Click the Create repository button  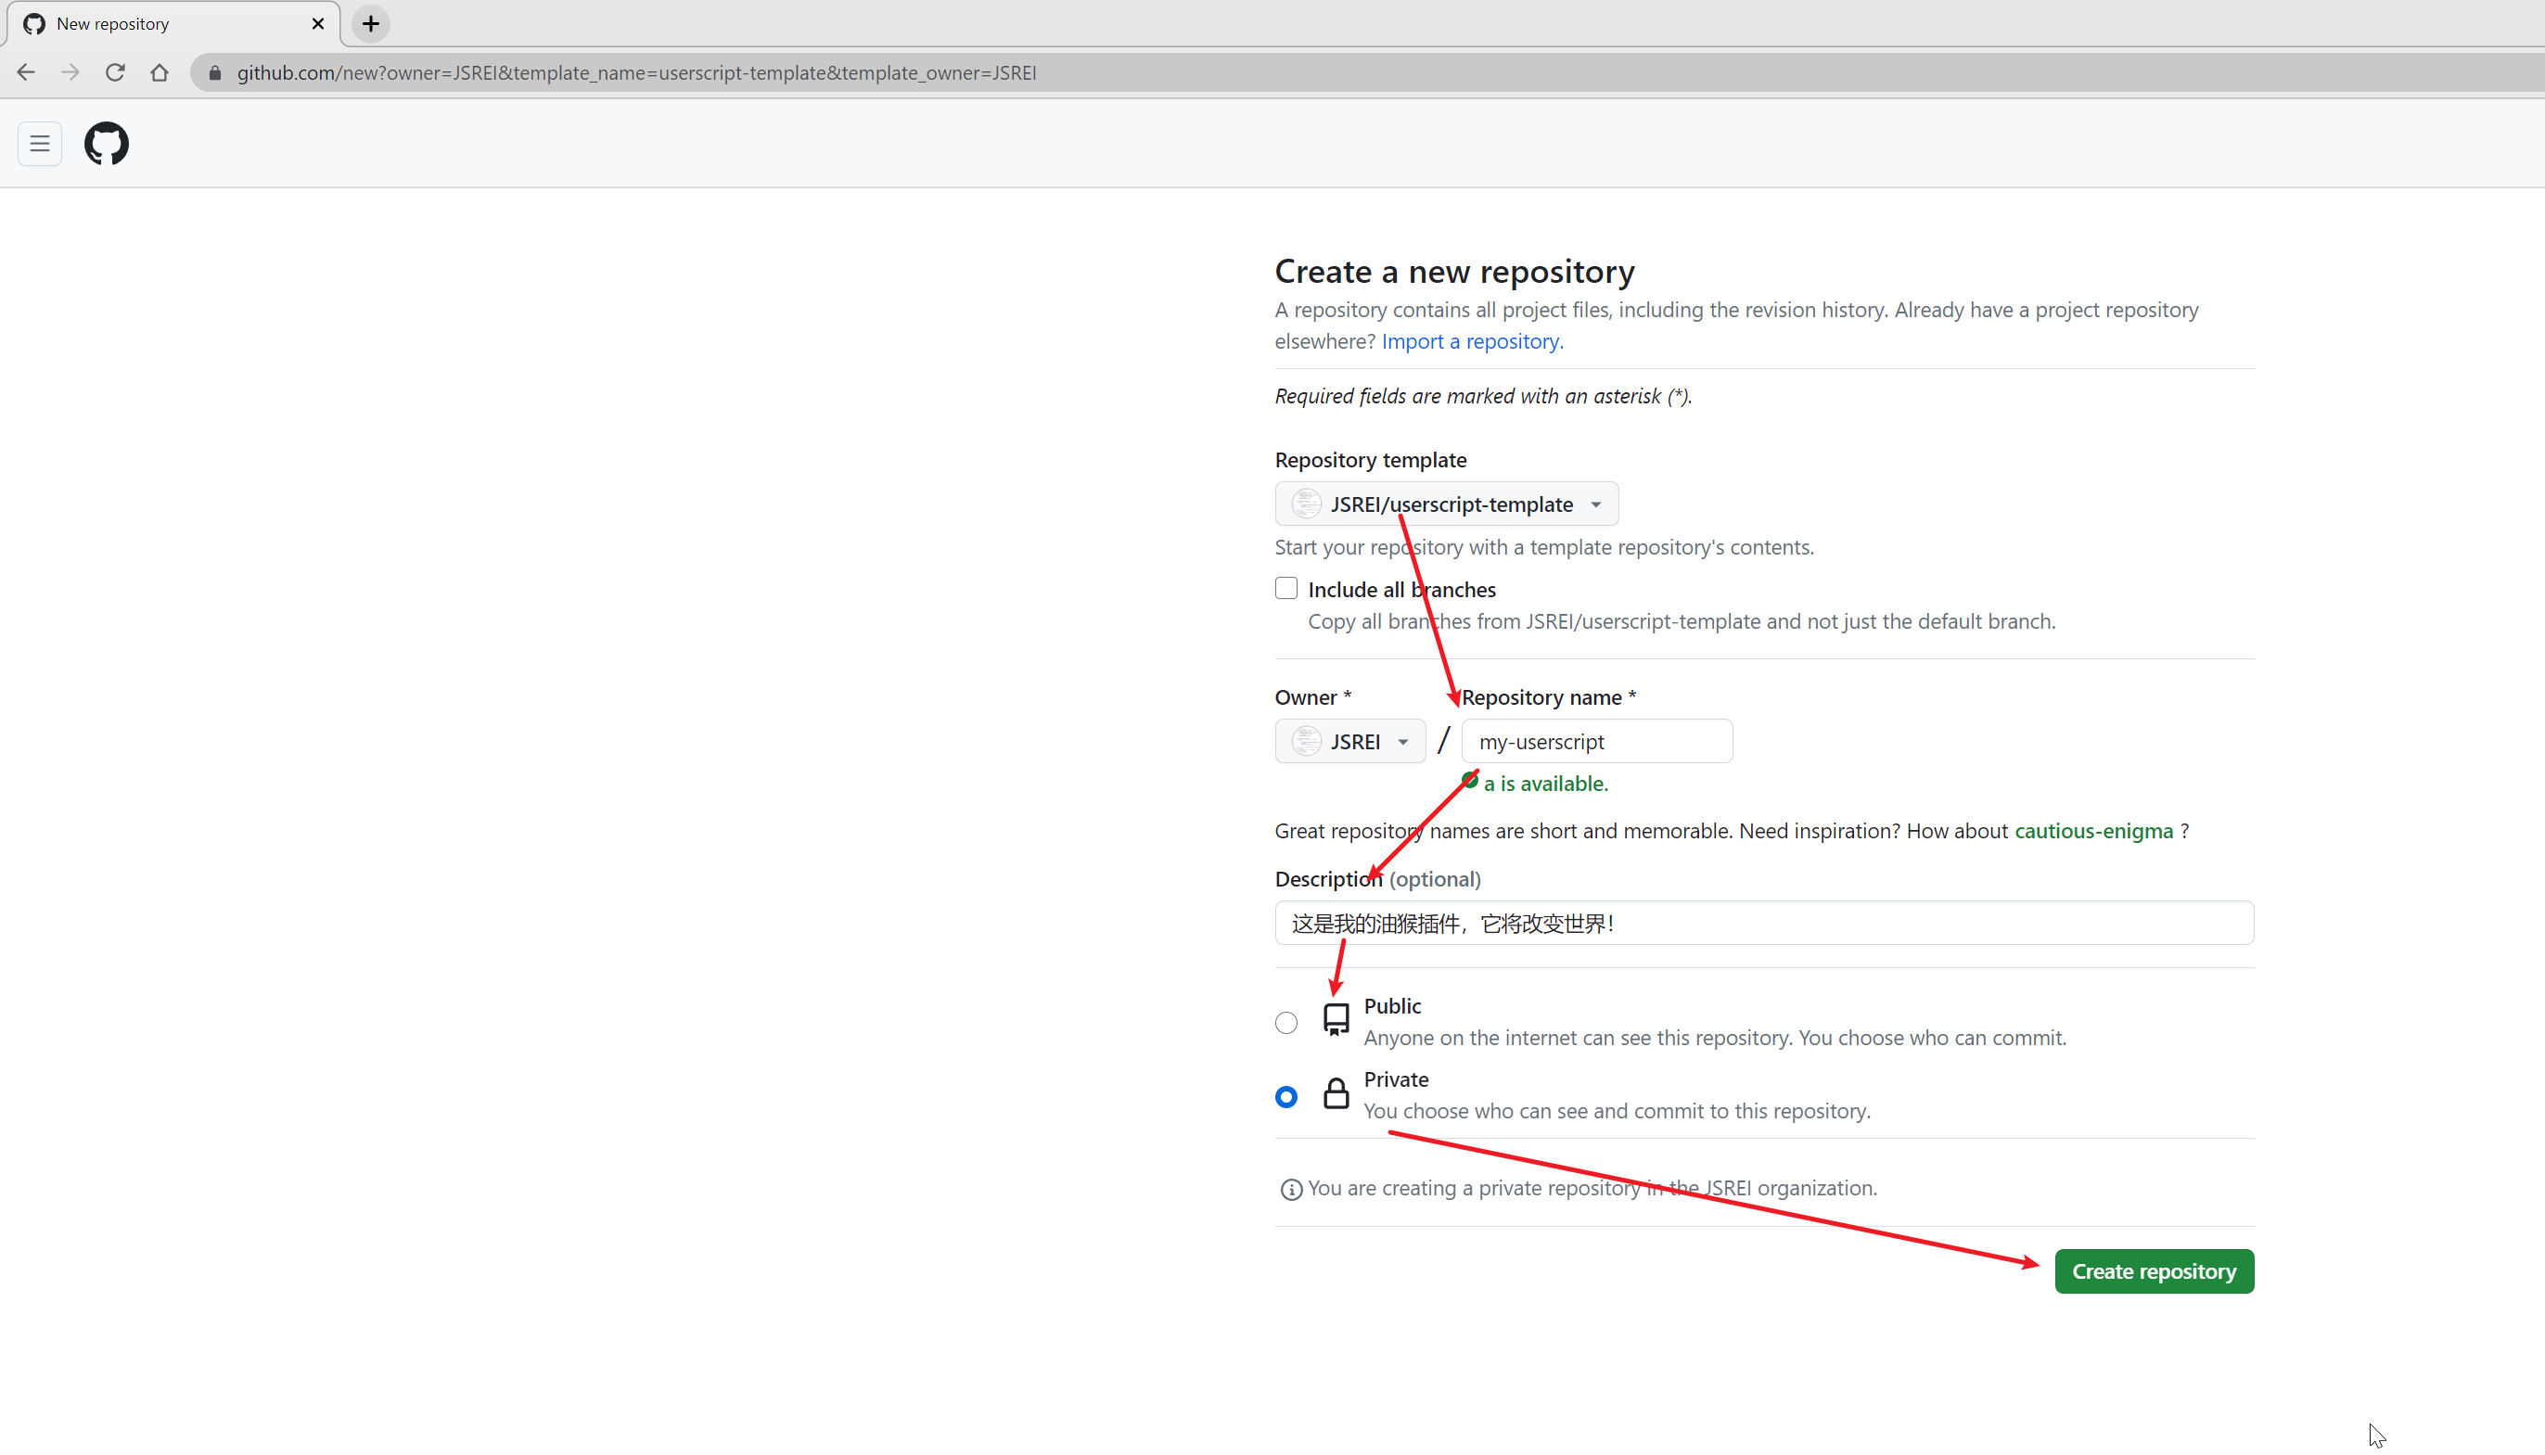tap(2154, 1271)
